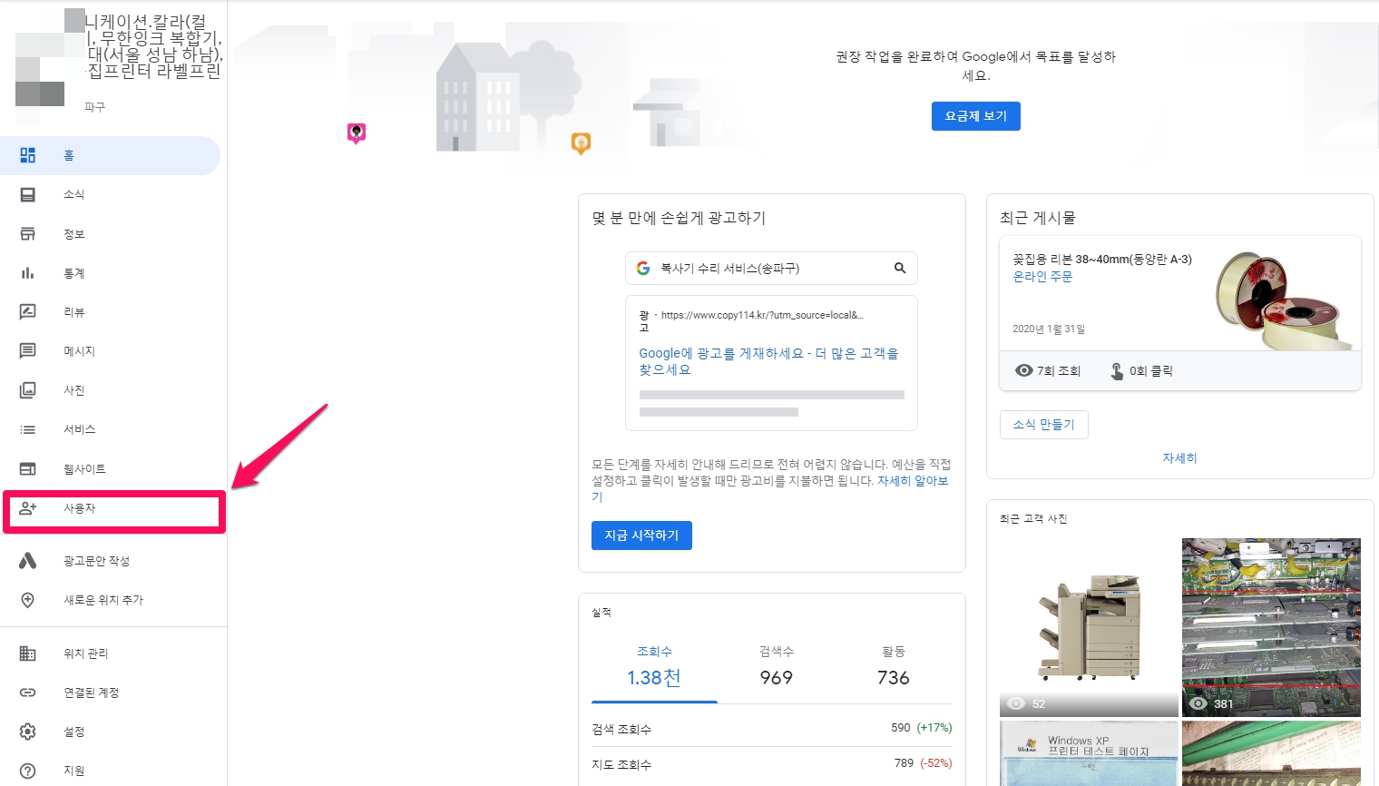Open Settings (설정) gear icon
The image size is (1379, 786).
point(28,732)
